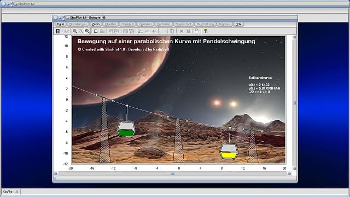Click the first magnifier zoom icon
350x197 pixels.
pos(75,31)
